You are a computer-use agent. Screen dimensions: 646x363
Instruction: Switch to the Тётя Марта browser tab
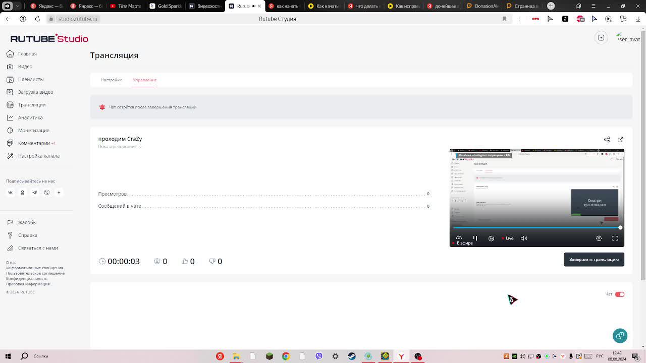coord(125,6)
